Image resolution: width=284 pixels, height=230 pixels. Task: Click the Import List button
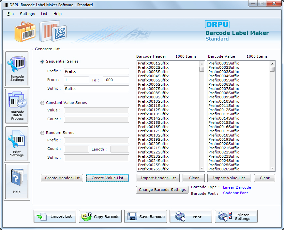click(x=55, y=216)
